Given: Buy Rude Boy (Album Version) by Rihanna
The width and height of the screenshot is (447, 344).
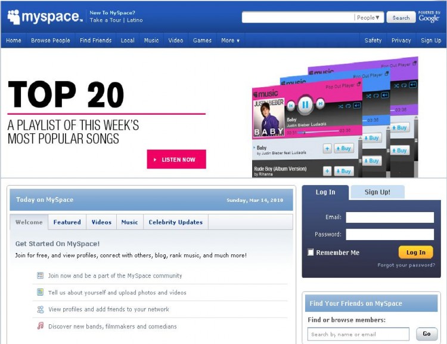Looking at the screenshot, I should (344, 171).
